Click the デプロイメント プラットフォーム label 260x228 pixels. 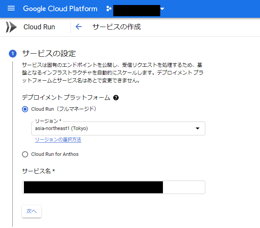tap(66, 98)
